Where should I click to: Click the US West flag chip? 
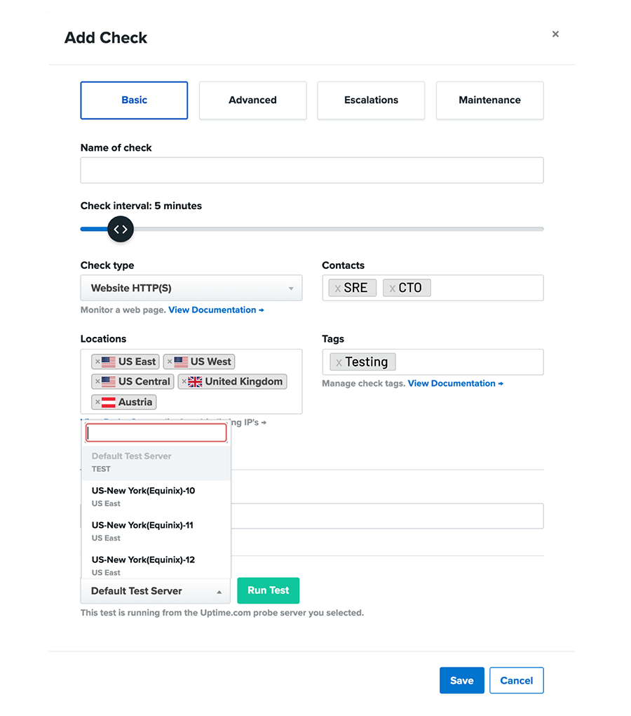199,362
